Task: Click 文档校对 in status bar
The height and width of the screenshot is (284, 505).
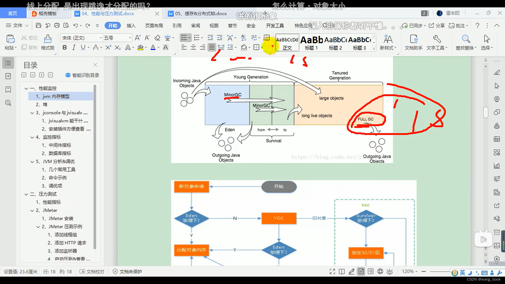Action: pos(92,272)
